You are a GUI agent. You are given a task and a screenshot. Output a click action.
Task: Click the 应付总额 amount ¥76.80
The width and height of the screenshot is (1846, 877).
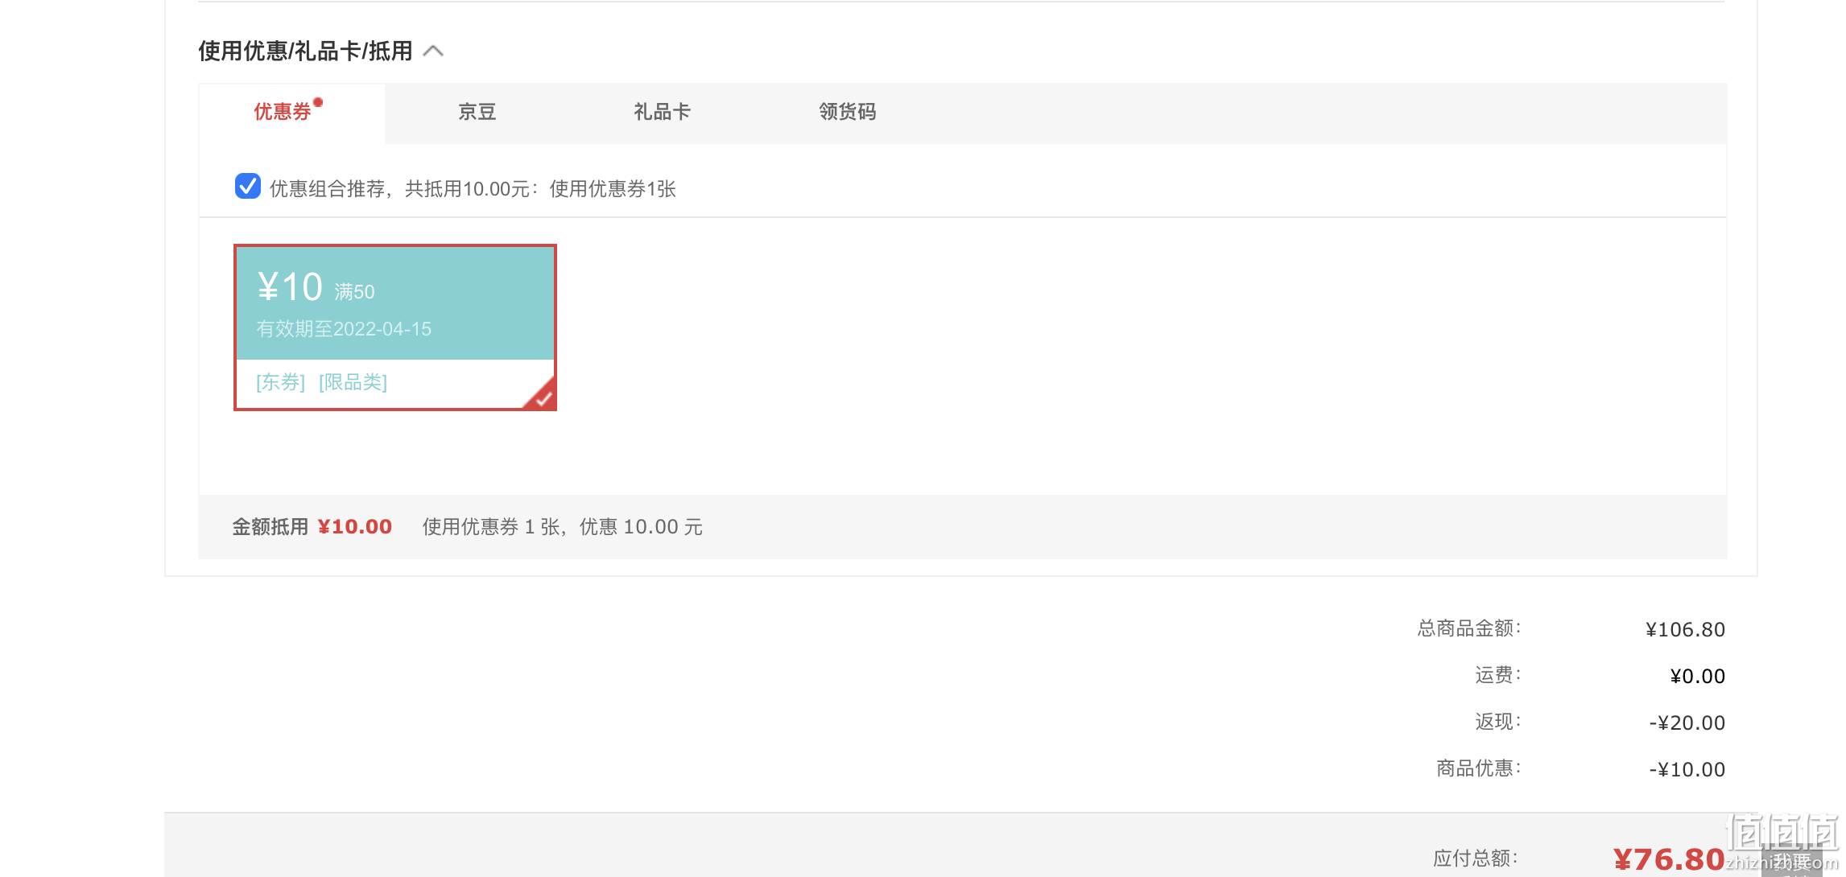[x=1669, y=859]
